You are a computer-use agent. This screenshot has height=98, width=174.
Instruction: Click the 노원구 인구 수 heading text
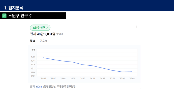[x=20, y=16]
